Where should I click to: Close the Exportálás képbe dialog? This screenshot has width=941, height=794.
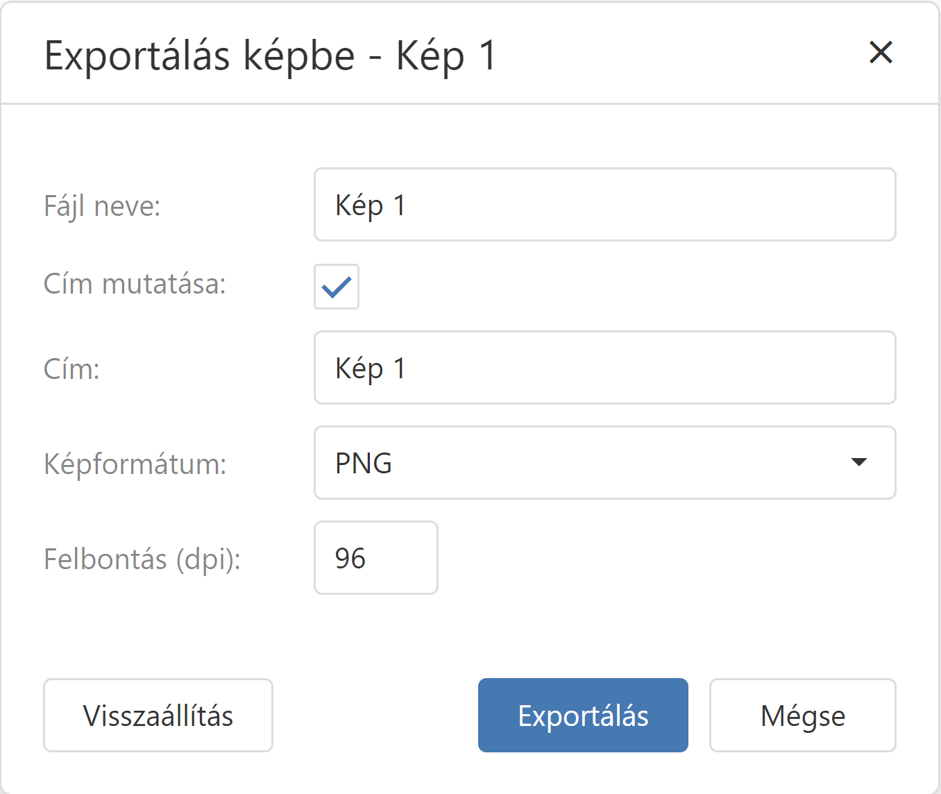click(881, 53)
